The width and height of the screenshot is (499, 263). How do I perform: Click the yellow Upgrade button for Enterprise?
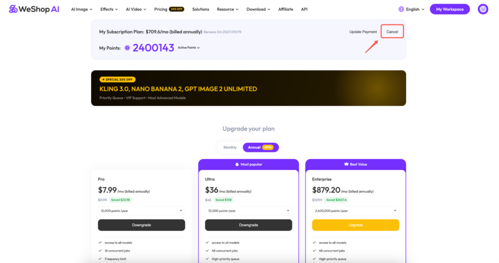click(x=355, y=225)
